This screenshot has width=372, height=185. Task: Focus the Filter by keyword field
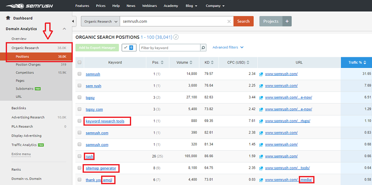pos(170,47)
